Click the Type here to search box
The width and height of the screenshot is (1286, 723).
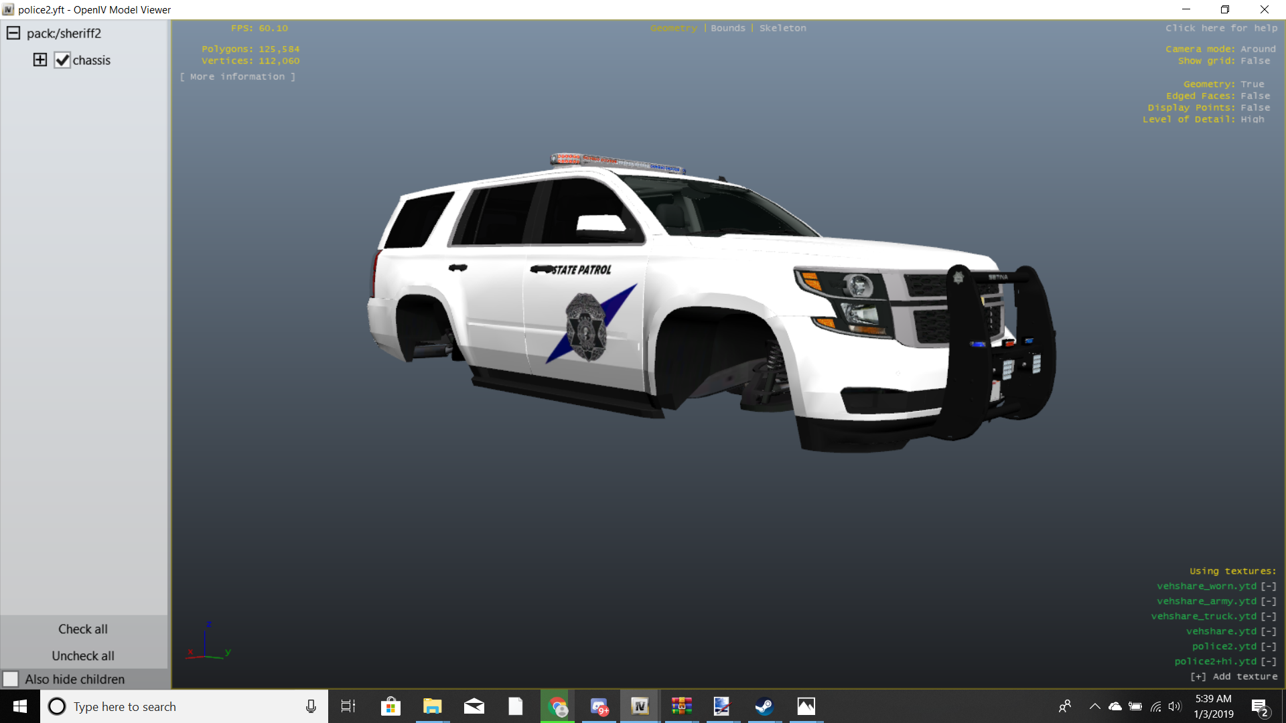pyautogui.click(x=174, y=706)
